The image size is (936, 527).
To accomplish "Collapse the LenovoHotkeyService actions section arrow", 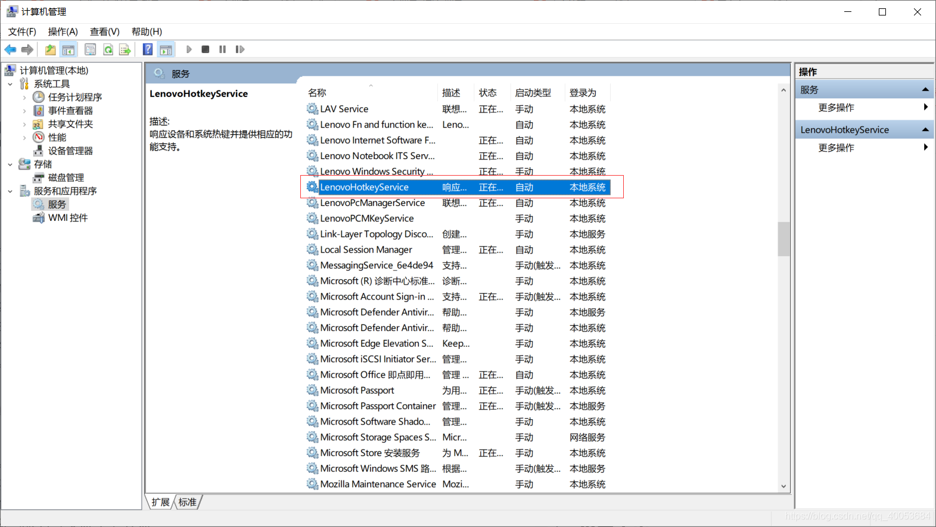I will click(x=925, y=129).
